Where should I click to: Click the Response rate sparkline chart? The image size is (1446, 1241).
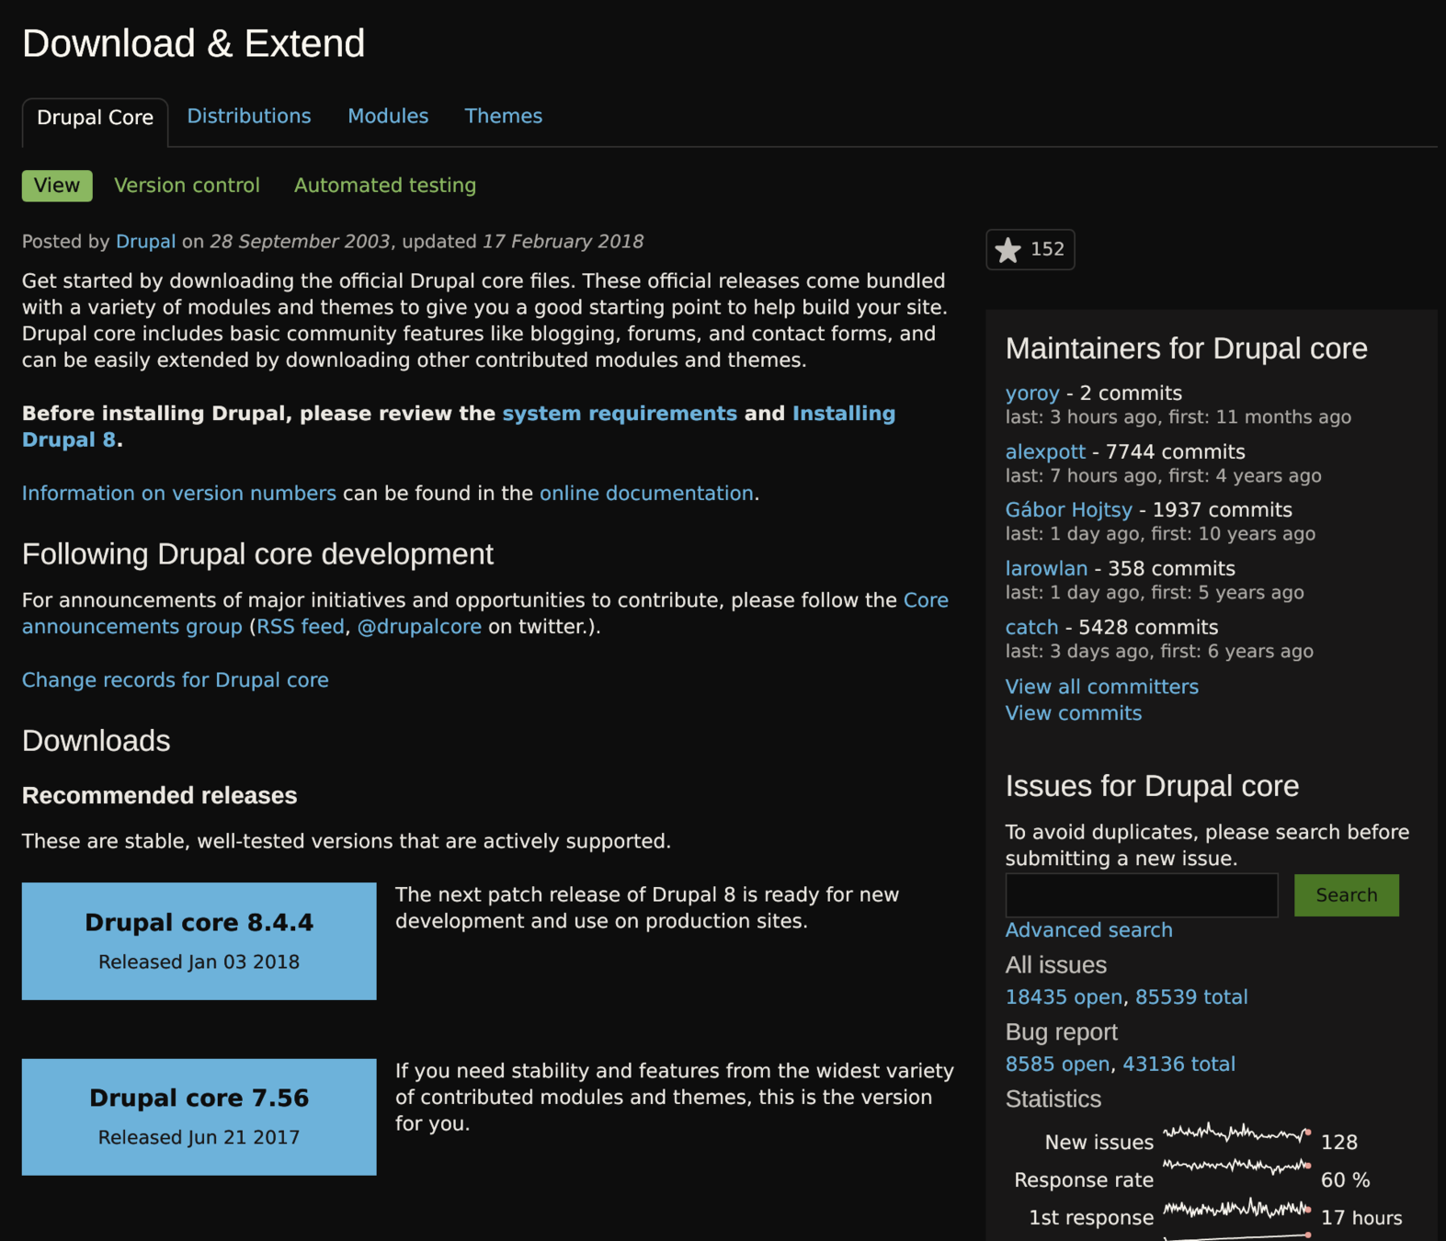click(x=1236, y=1166)
